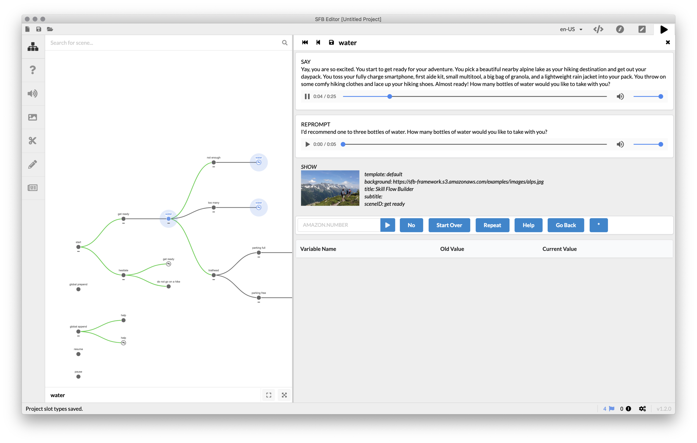Restart simulation with skip-to-start icon

tap(305, 43)
